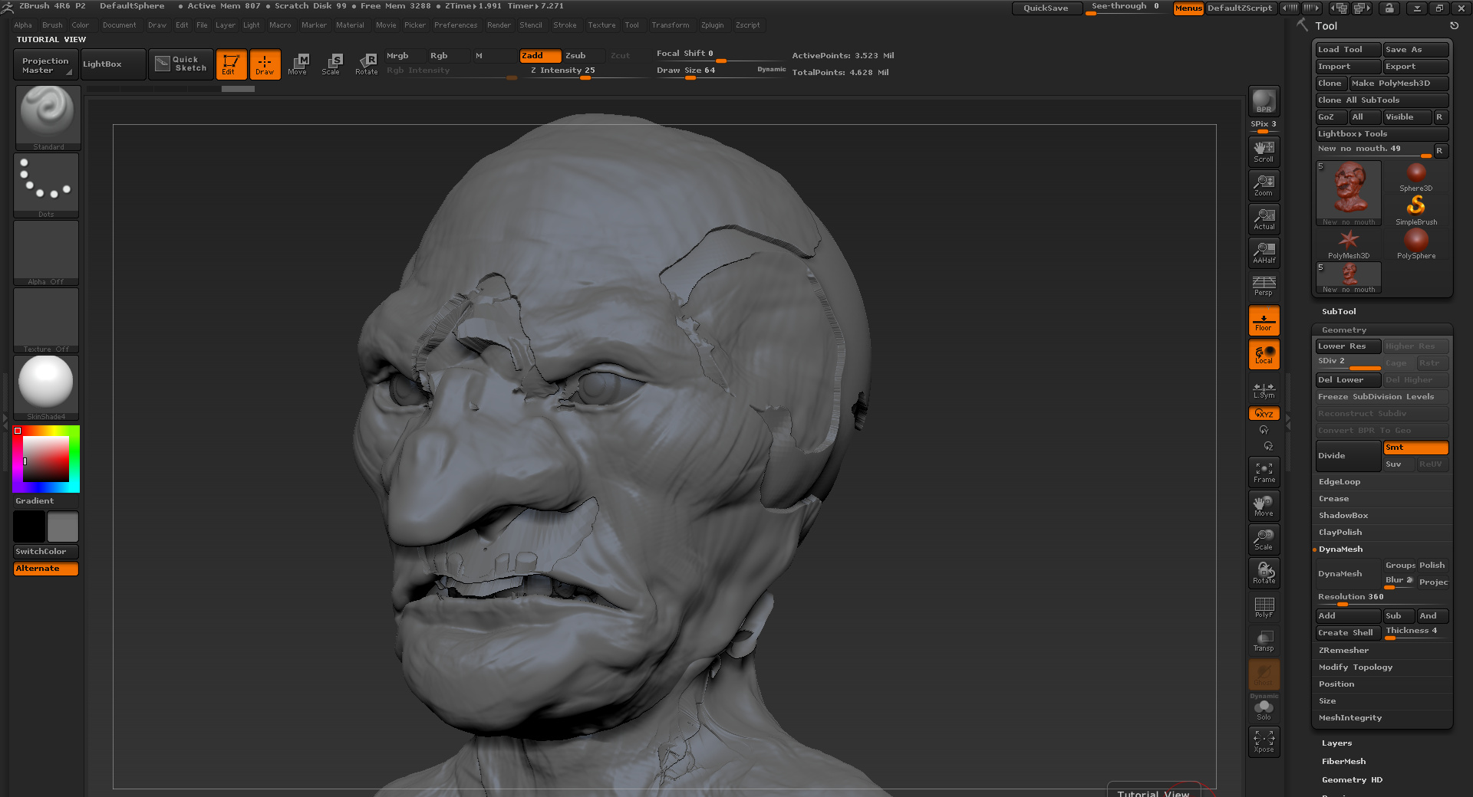
Task: Activate the Scale tool in top toolbar
Action: tap(331, 64)
